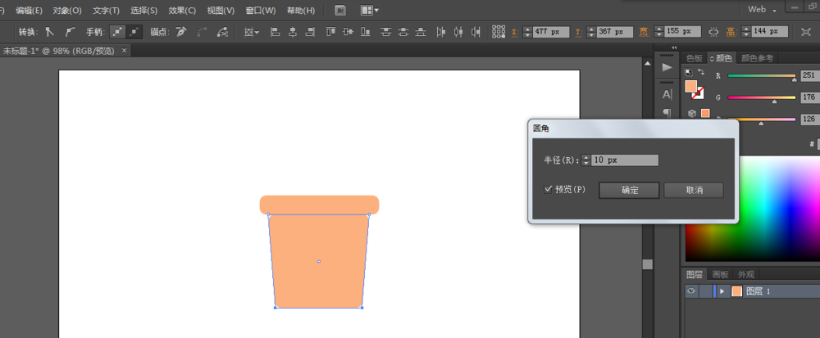This screenshot has height=338, width=820.
Task: Switch to the 颜色参考 color guide tab
Action: [757, 58]
